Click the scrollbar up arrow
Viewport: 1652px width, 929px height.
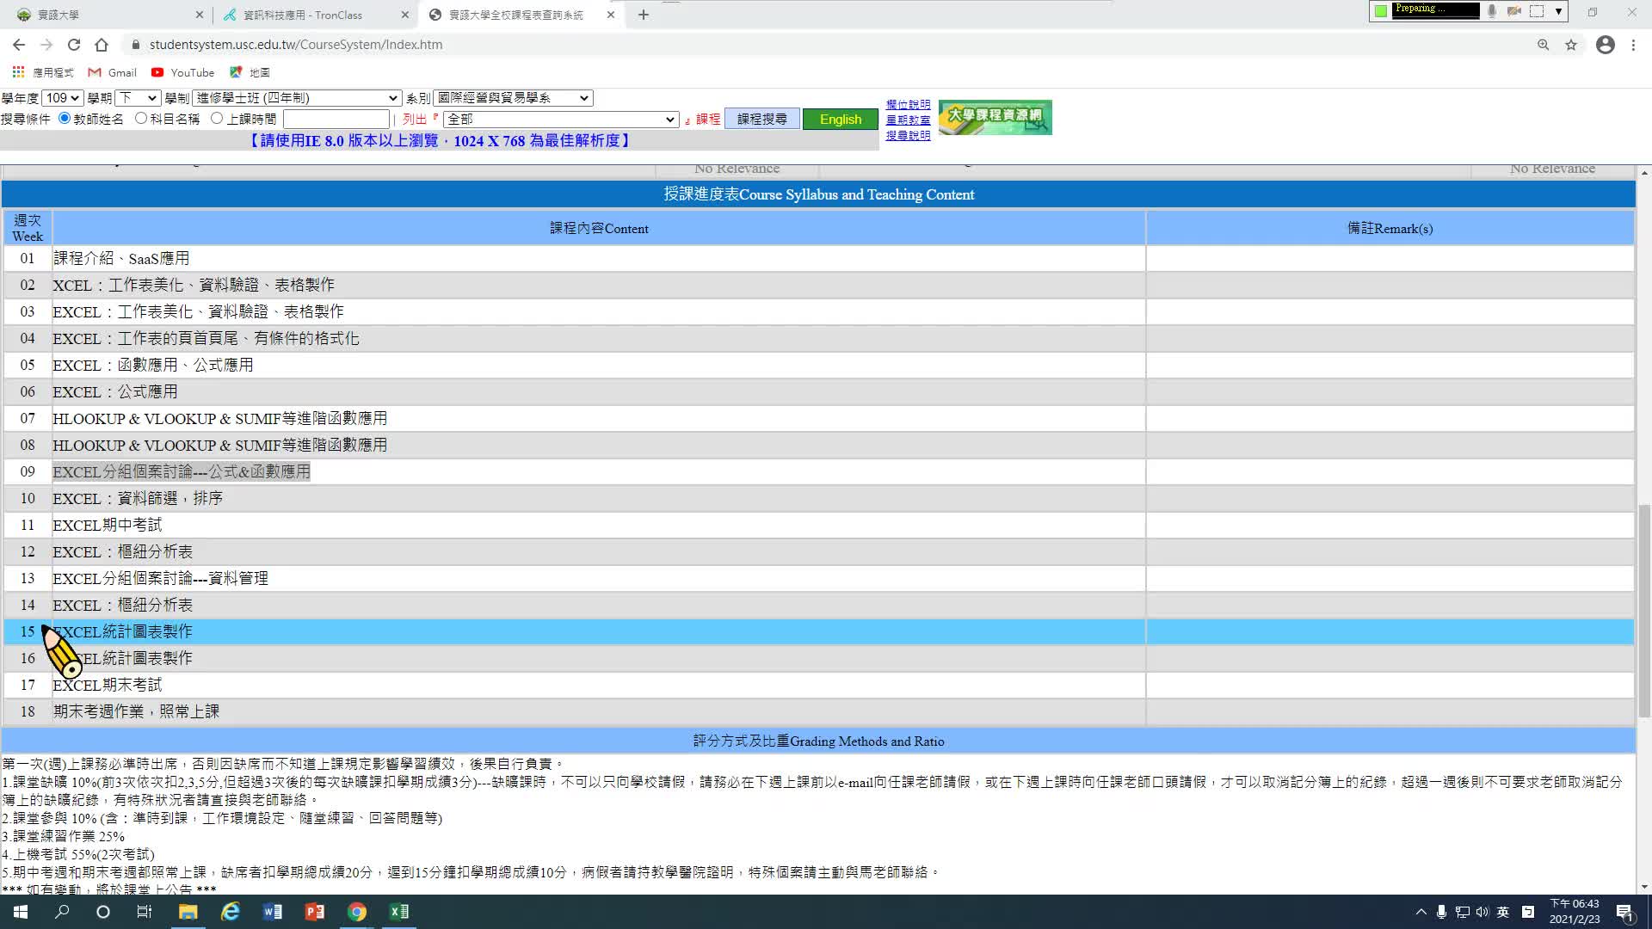tap(1644, 173)
